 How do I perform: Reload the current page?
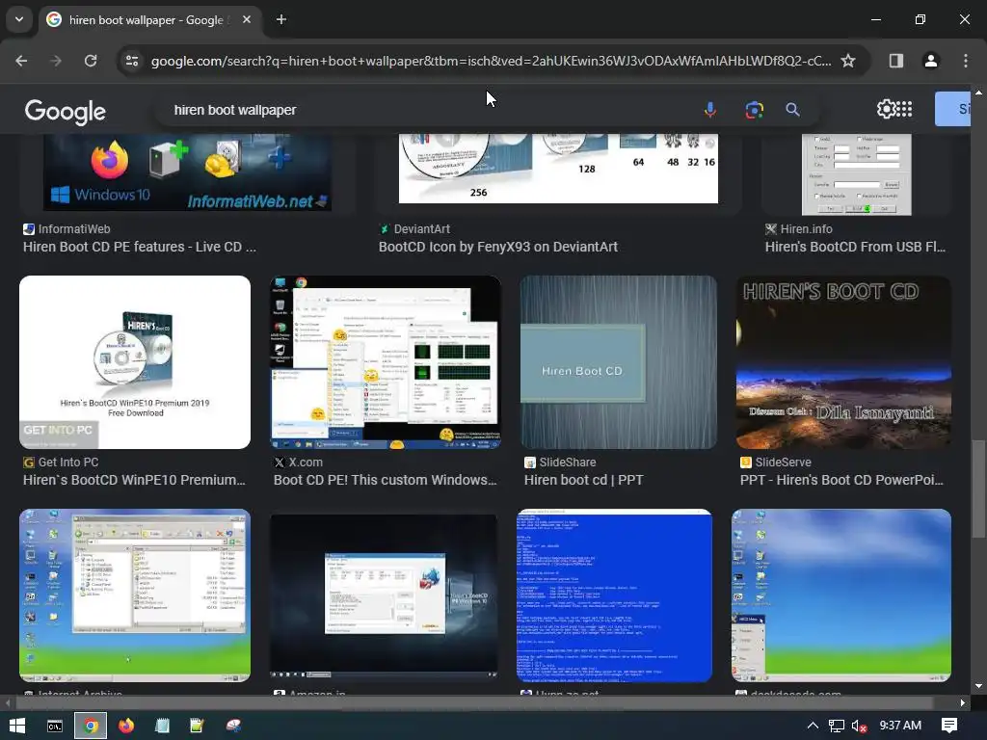tap(91, 61)
